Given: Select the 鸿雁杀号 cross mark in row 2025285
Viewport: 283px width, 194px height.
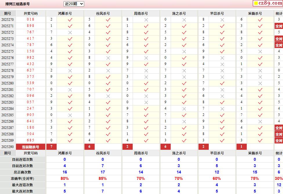Looking at the screenshot, I should (x=70, y=115).
